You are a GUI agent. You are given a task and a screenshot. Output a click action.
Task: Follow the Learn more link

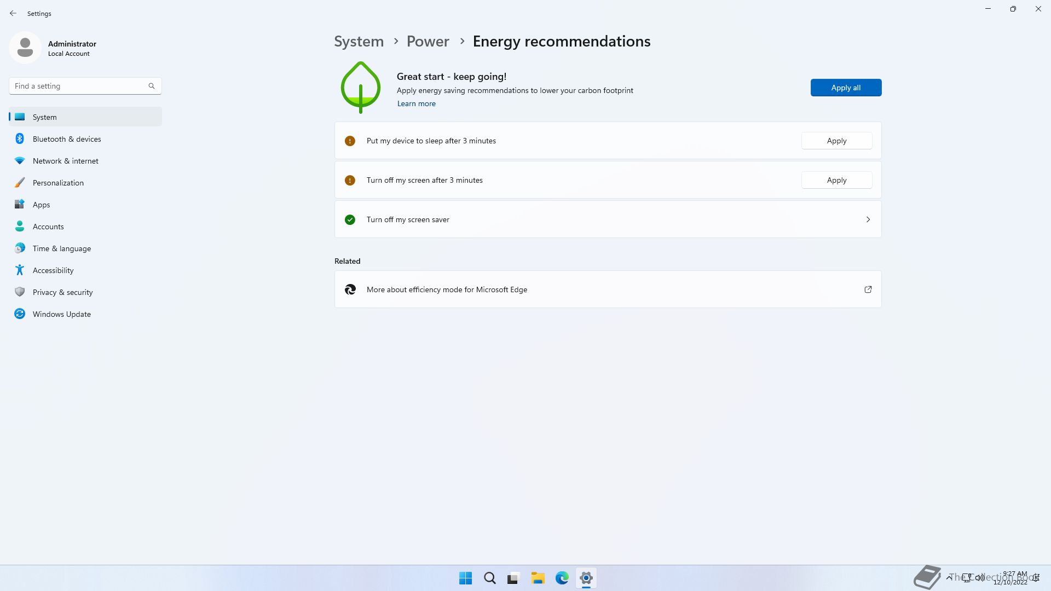click(x=416, y=103)
